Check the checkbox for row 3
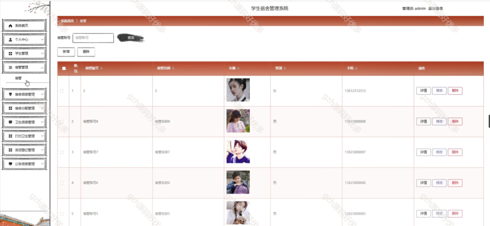The image size is (490, 226). pyautogui.click(x=62, y=152)
